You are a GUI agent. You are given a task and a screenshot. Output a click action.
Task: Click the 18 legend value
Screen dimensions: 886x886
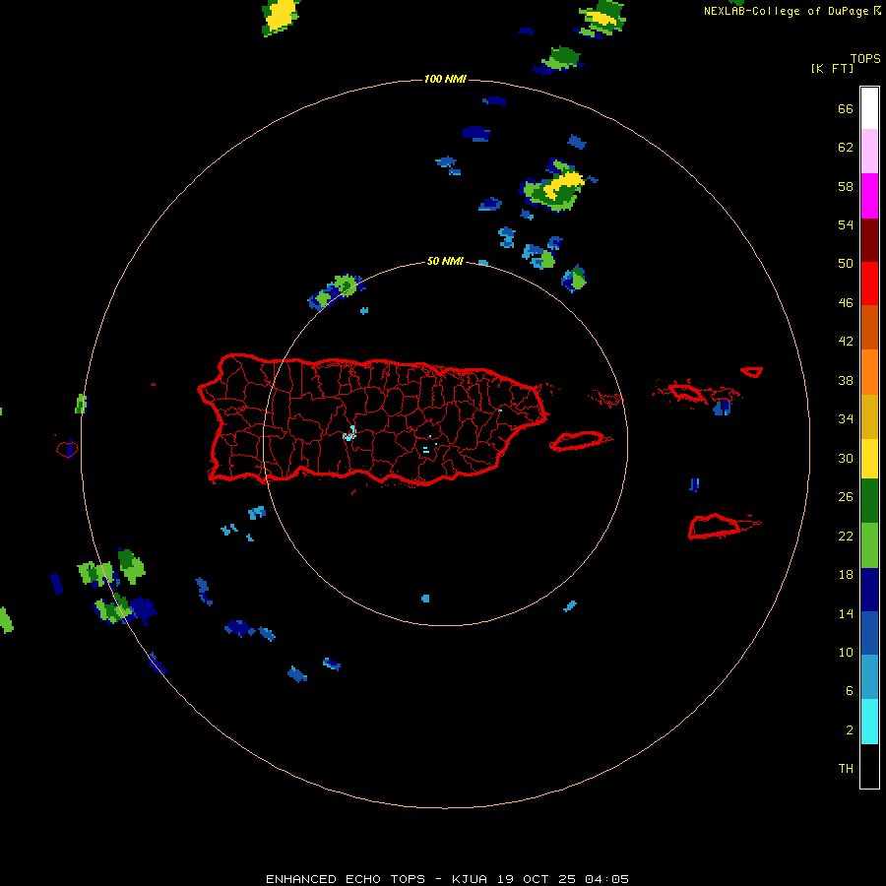click(846, 575)
